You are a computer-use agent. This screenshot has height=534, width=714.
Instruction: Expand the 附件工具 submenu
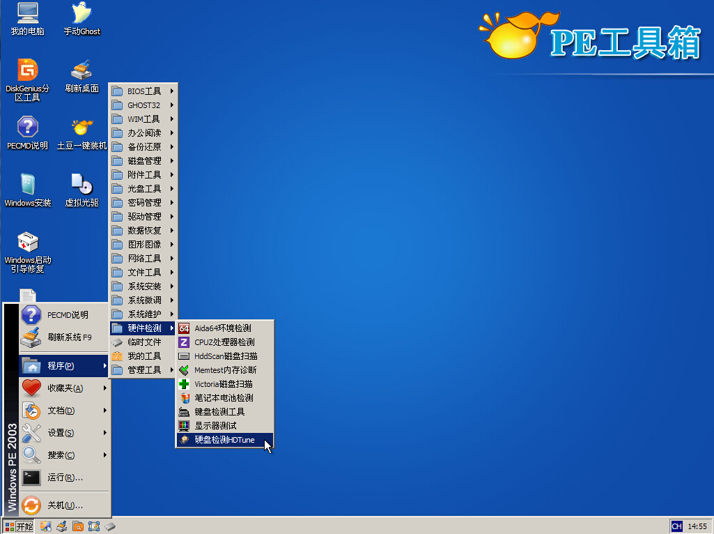click(143, 175)
